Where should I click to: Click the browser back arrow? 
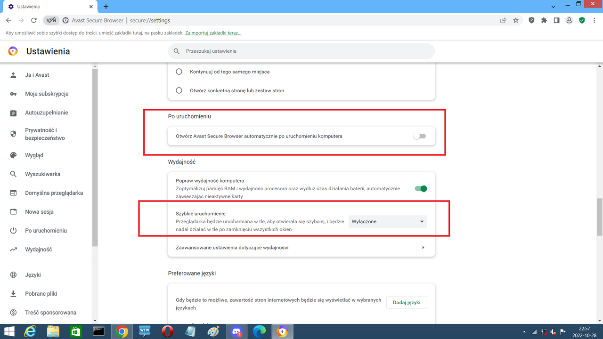(x=8, y=20)
